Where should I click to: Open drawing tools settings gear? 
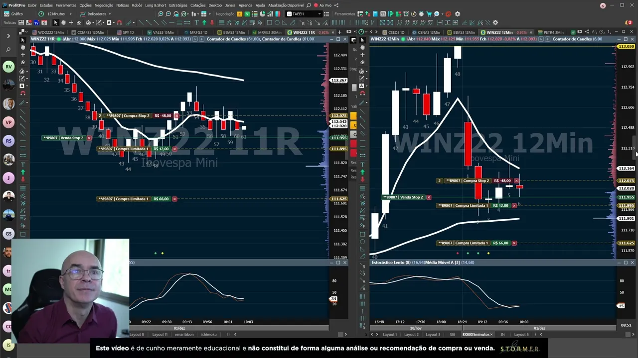point(495,22)
